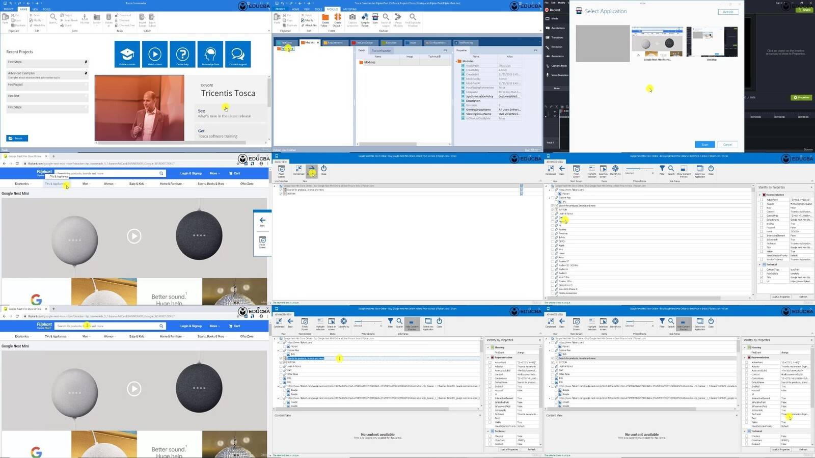The width and height of the screenshot is (815, 458).
Task: Open Online help tile on Tosca start page
Action: (182, 54)
